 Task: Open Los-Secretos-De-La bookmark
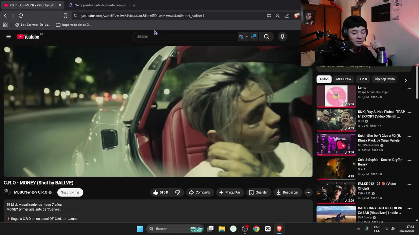33,25
